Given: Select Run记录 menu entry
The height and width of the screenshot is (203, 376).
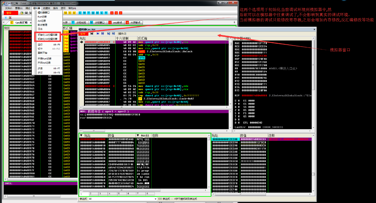Looking at the screenshot, I should point(48,17).
